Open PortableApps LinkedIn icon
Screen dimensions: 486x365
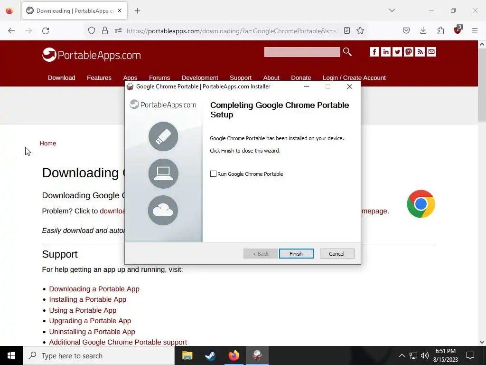pos(385,52)
